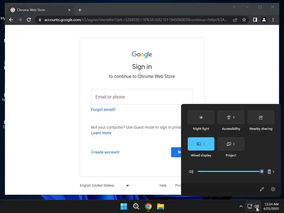Focus the Email or phone field
The image size is (284, 213).
[142, 97]
